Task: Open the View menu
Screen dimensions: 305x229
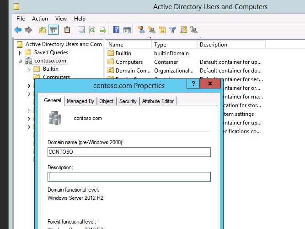Action: click(x=61, y=19)
